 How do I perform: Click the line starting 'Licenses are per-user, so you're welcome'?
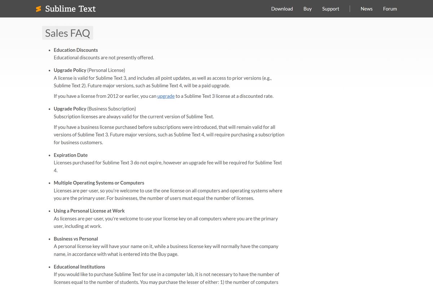168,191
